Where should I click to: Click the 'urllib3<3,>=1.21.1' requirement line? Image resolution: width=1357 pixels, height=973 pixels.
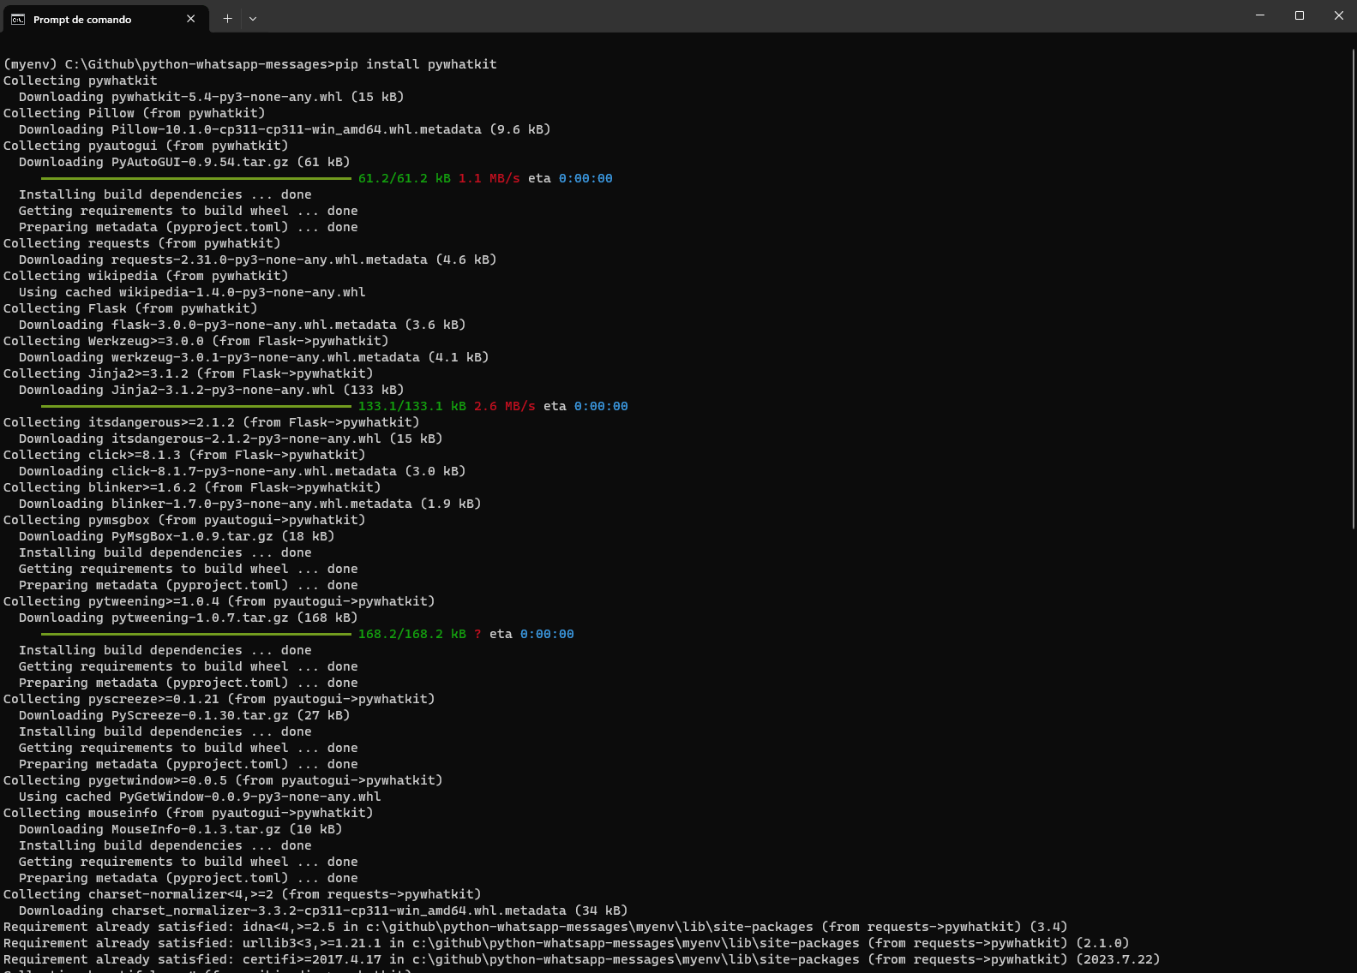pos(566,943)
